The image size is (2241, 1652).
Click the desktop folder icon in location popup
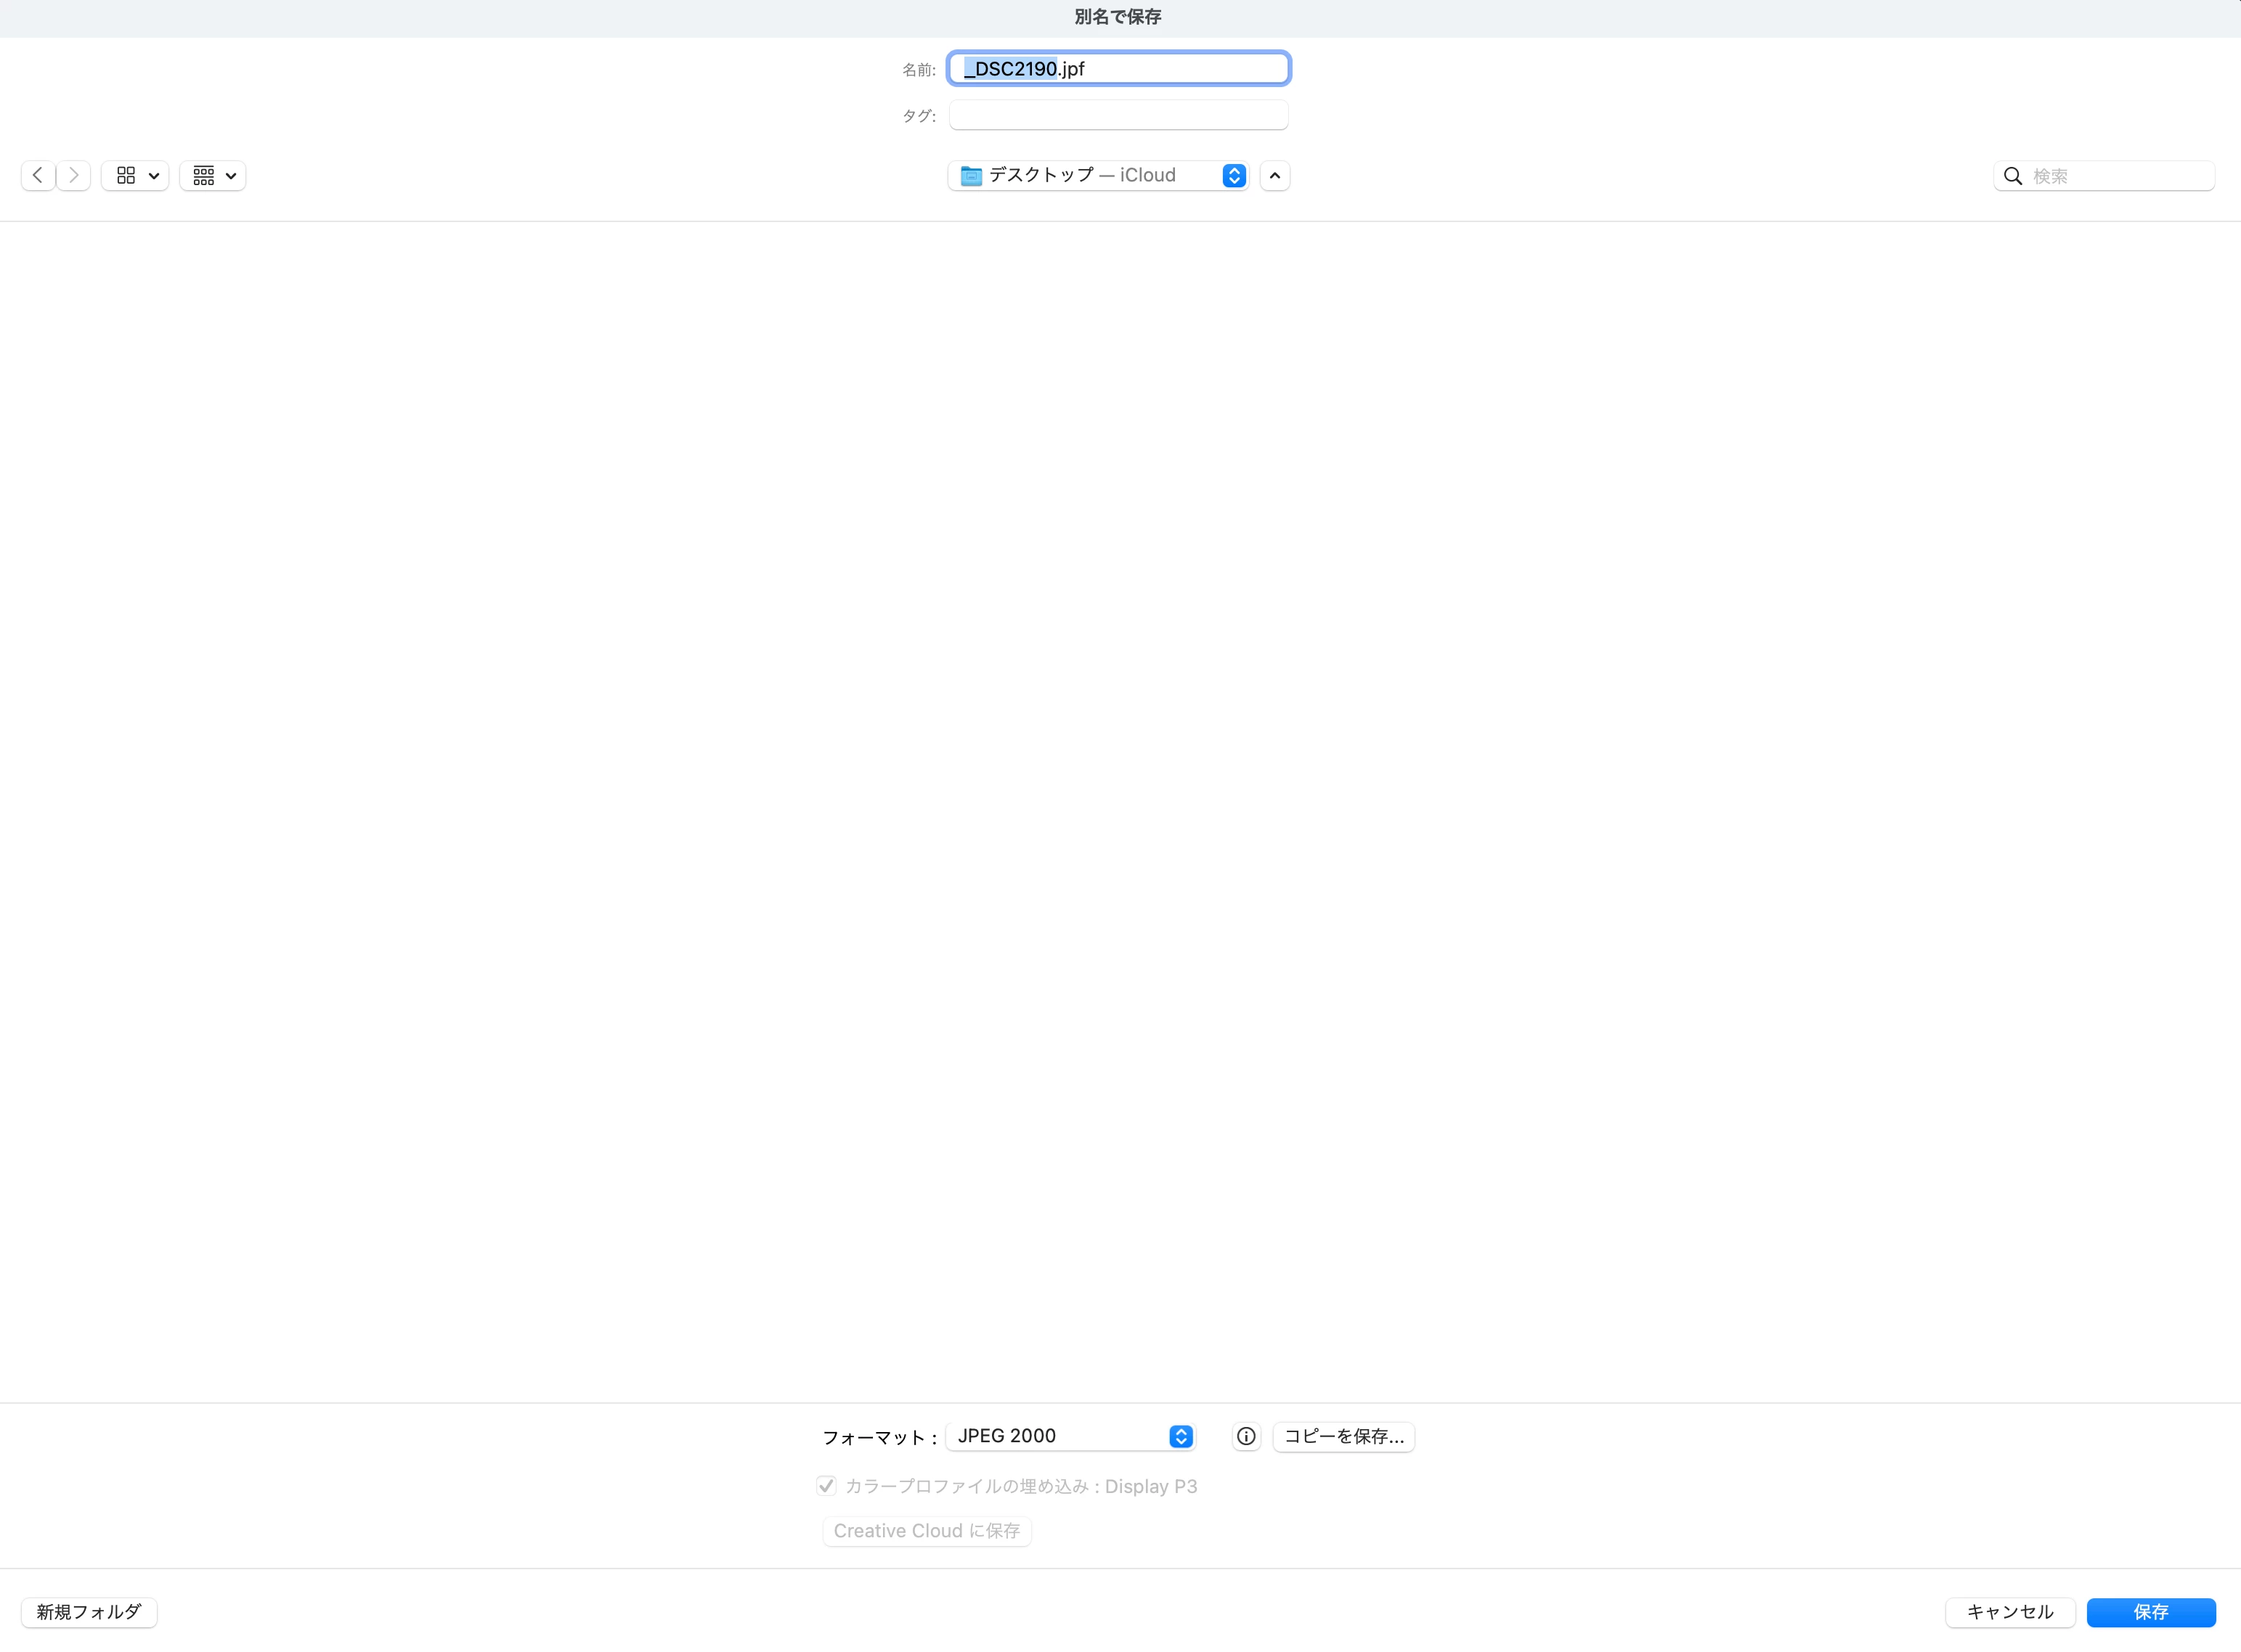(970, 176)
